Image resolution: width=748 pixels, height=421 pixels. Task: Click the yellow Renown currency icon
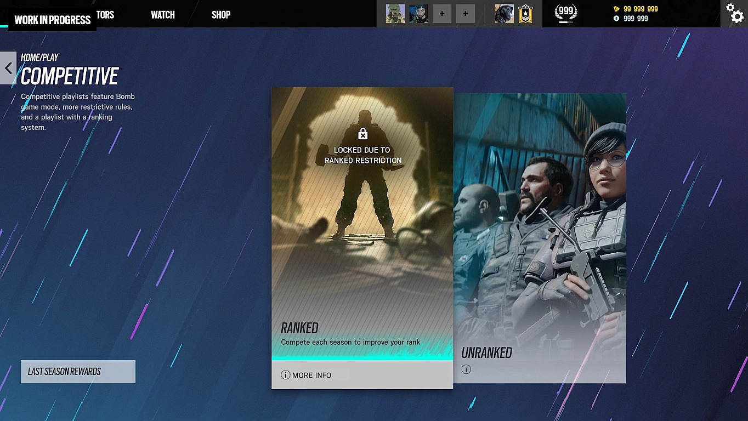click(x=616, y=9)
